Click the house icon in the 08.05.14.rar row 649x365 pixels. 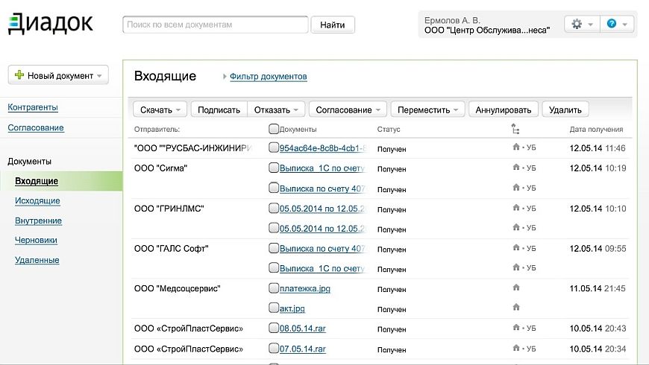point(516,328)
